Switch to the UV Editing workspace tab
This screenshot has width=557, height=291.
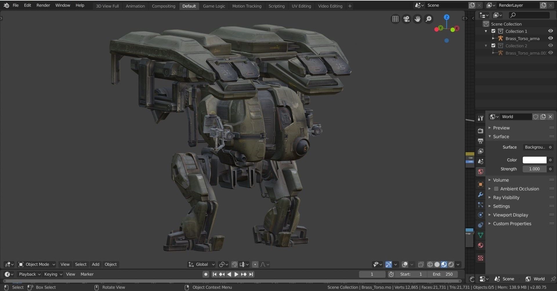pyautogui.click(x=301, y=6)
